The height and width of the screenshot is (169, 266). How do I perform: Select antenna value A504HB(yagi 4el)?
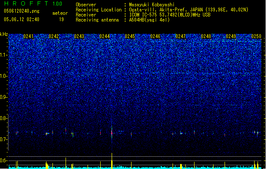click(x=149, y=20)
